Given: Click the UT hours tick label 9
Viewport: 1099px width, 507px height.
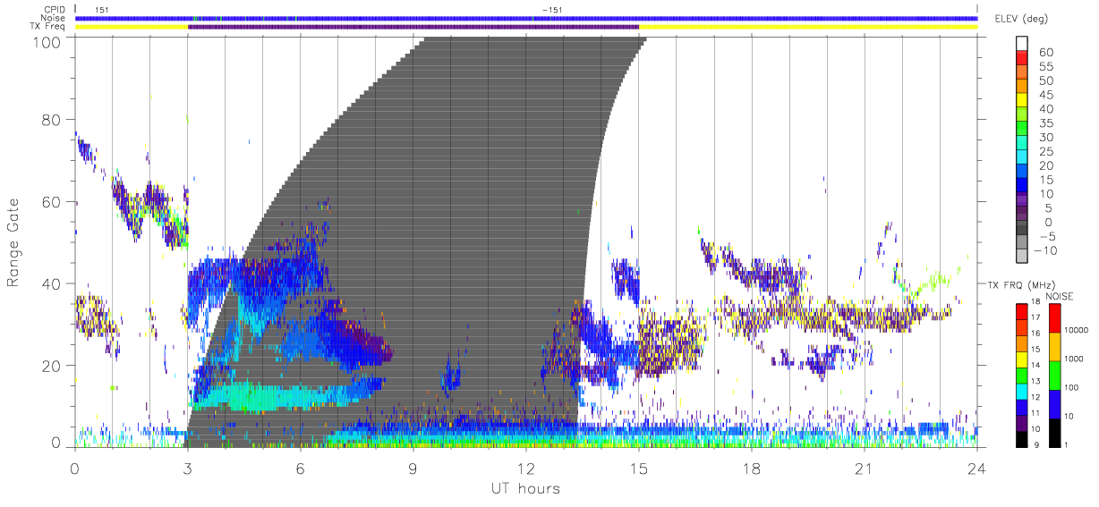Looking at the screenshot, I should point(413,468).
